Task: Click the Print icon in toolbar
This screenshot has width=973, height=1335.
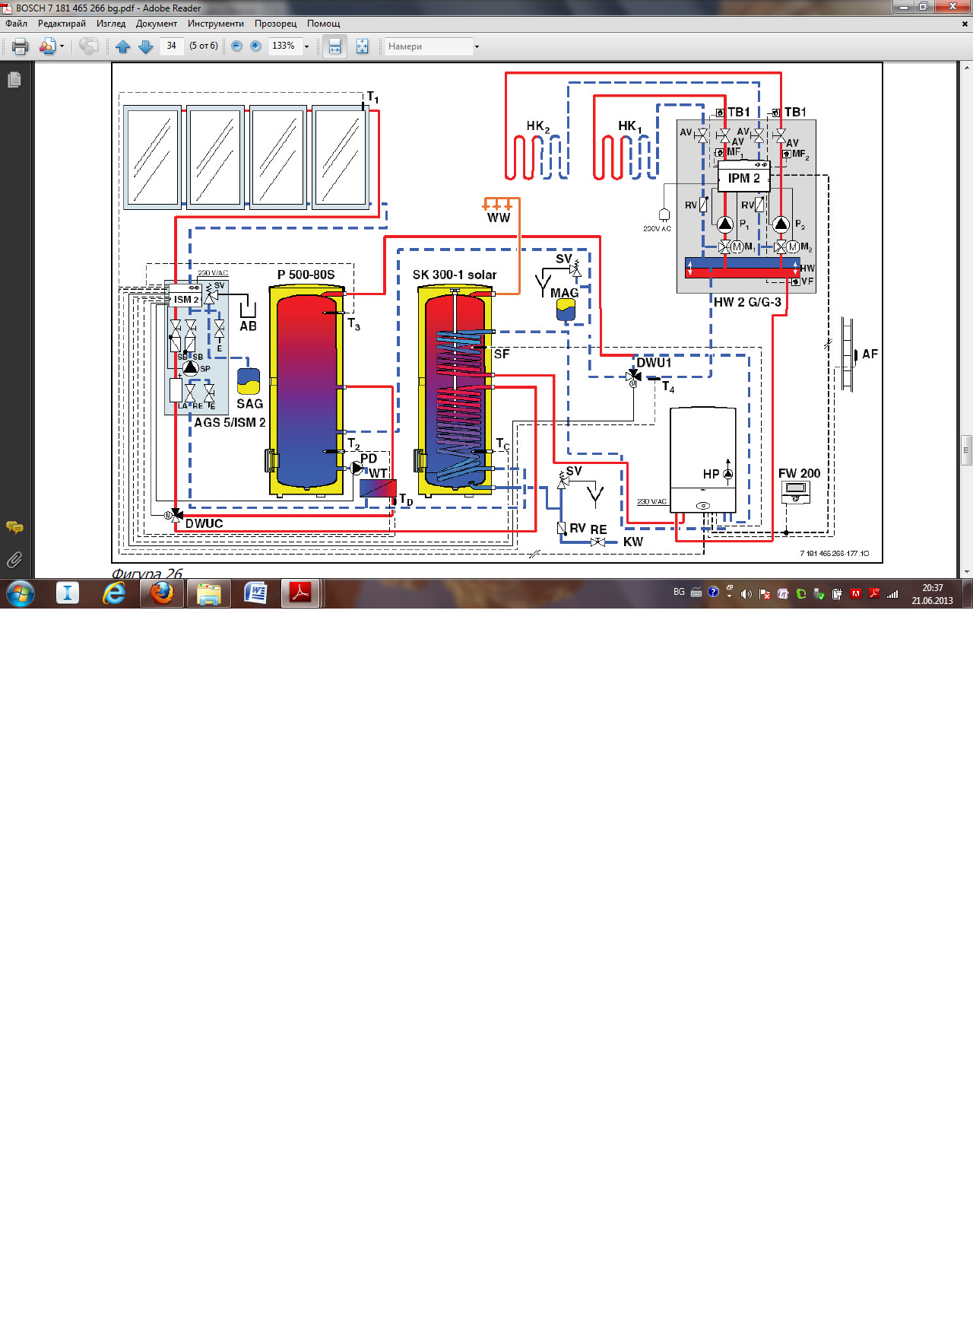Action: pyautogui.click(x=21, y=46)
